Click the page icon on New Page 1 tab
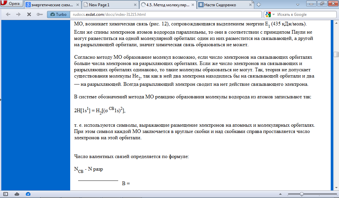This screenshot has height=198, width=339. click(x=86, y=5)
